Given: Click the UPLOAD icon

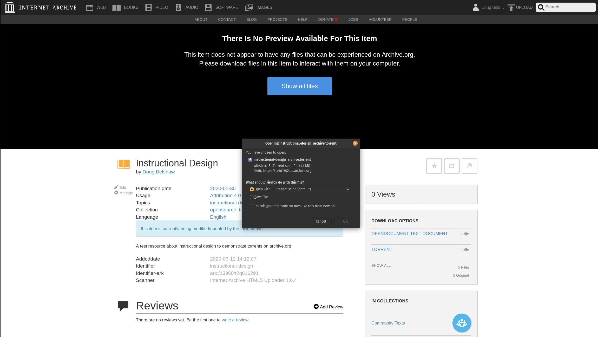Looking at the screenshot, I should pos(511,7).
